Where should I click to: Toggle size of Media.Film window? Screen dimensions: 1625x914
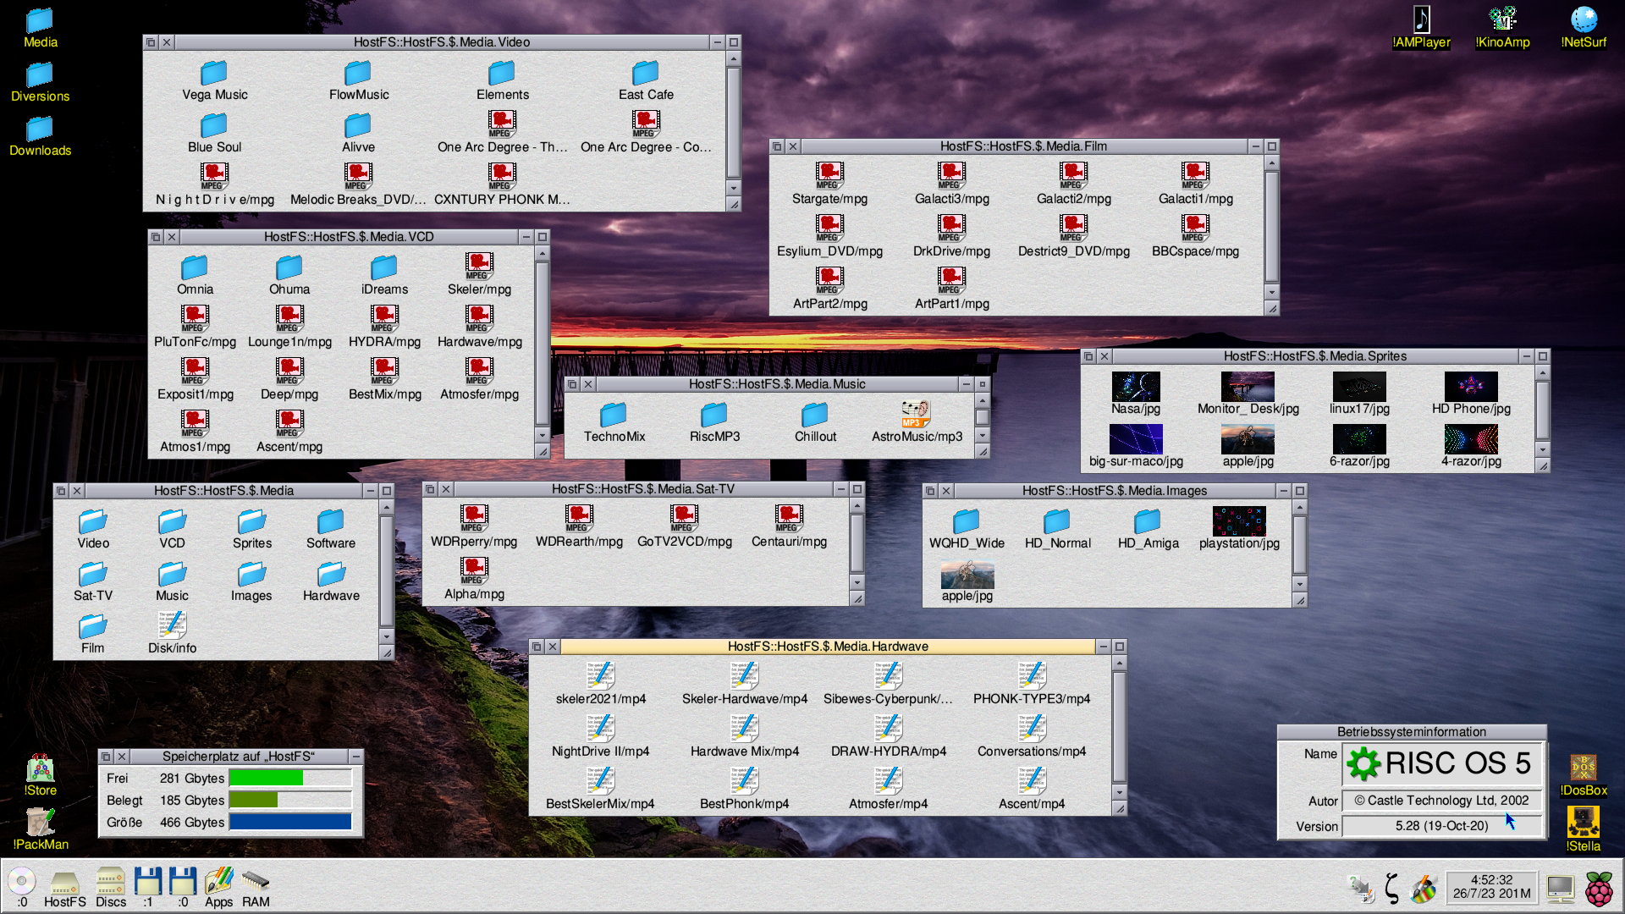click(x=1271, y=146)
